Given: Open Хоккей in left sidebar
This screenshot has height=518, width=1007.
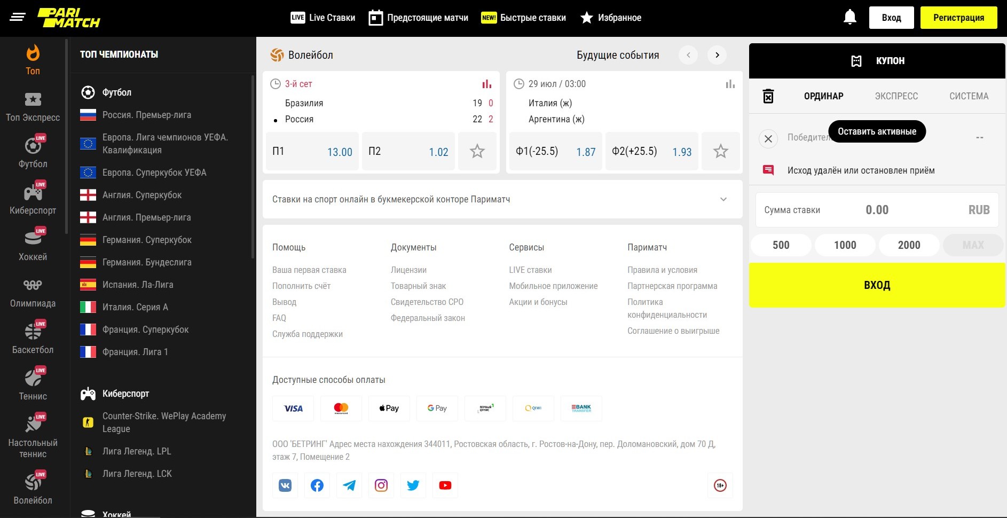Looking at the screenshot, I should 33,245.
